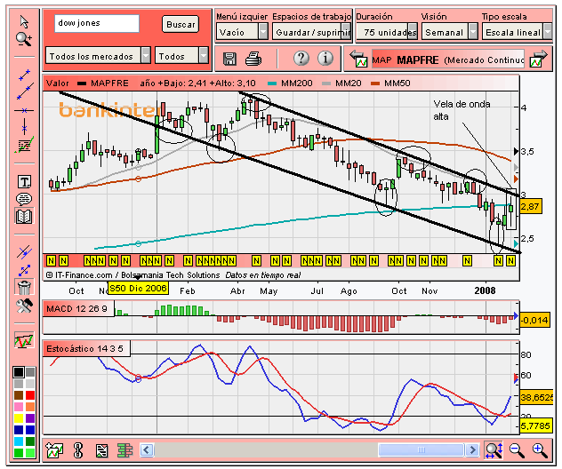Select the move object points tool
This screenshot has width=562, height=469.
[x=25, y=269]
